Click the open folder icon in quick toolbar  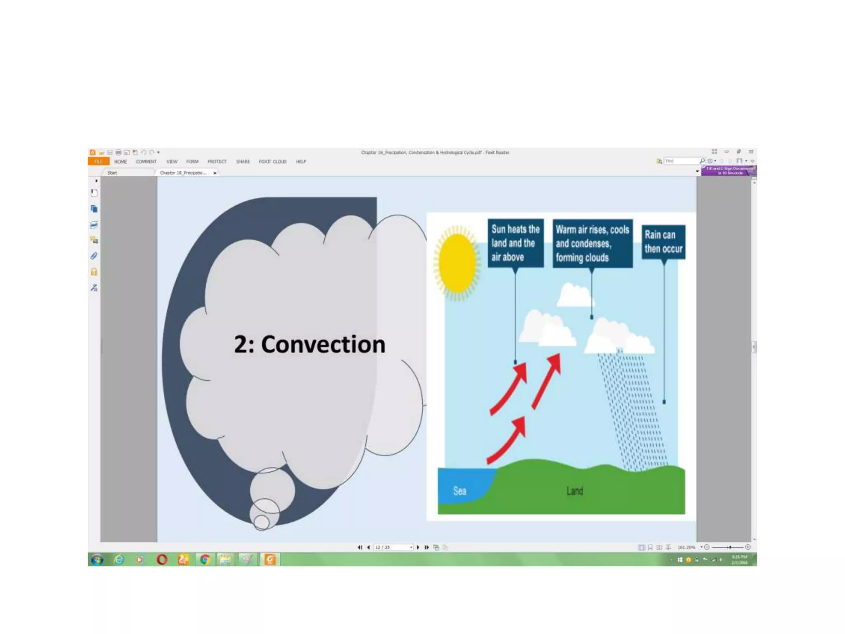(x=101, y=152)
